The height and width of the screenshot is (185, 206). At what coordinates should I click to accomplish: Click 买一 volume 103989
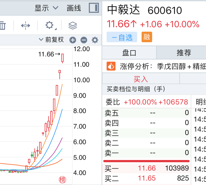[177, 168]
